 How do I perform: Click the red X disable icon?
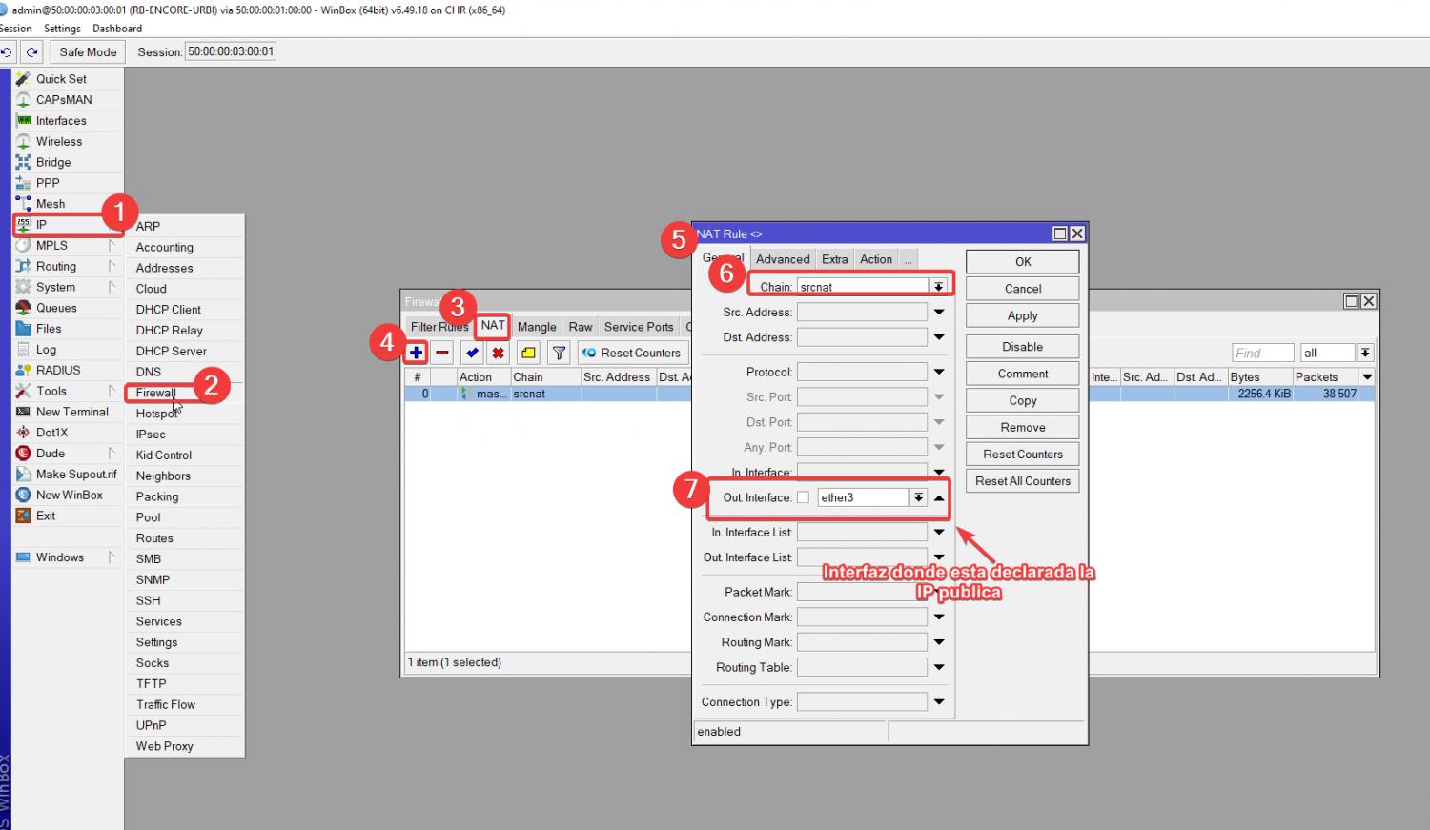click(x=498, y=353)
